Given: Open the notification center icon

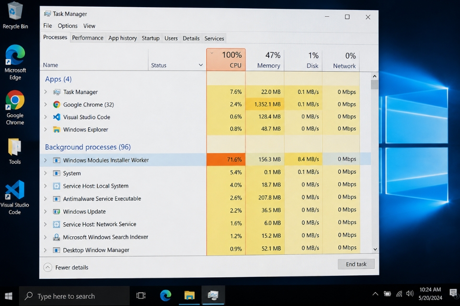Looking at the screenshot, I should [453, 293].
